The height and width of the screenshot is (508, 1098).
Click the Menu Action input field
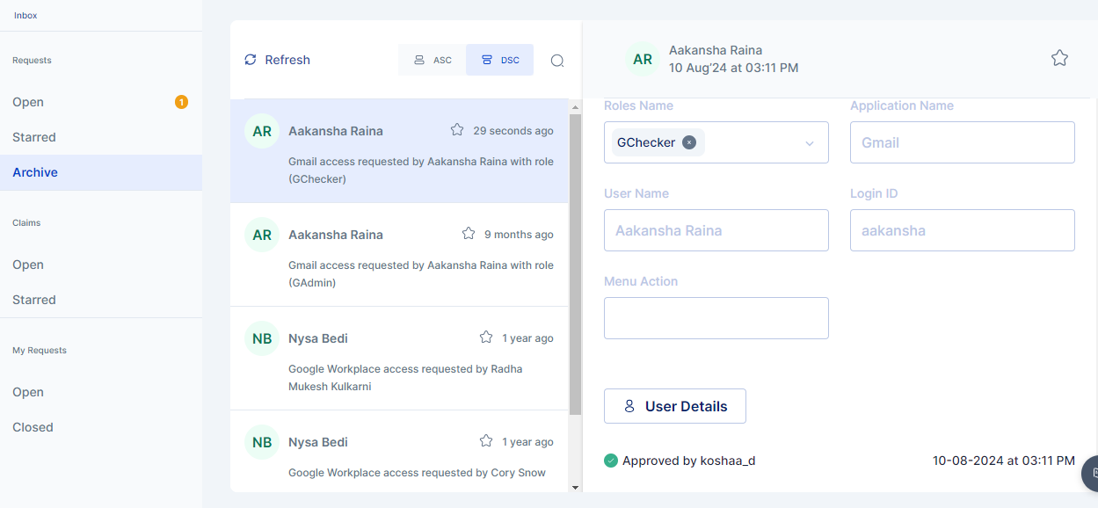coord(716,318)
